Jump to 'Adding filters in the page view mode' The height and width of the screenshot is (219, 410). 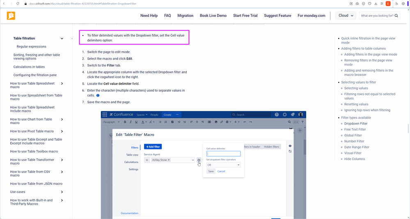coord(371,54)
